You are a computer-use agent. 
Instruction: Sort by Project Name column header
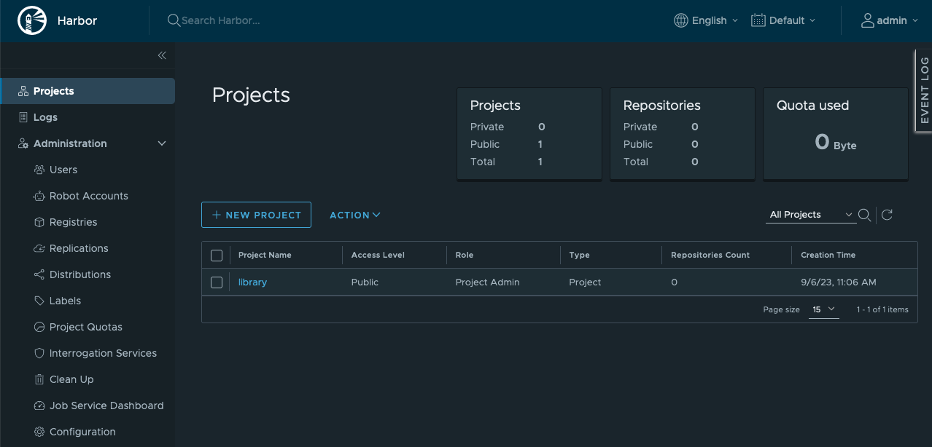pyautogui.click(x=265, y=255)
